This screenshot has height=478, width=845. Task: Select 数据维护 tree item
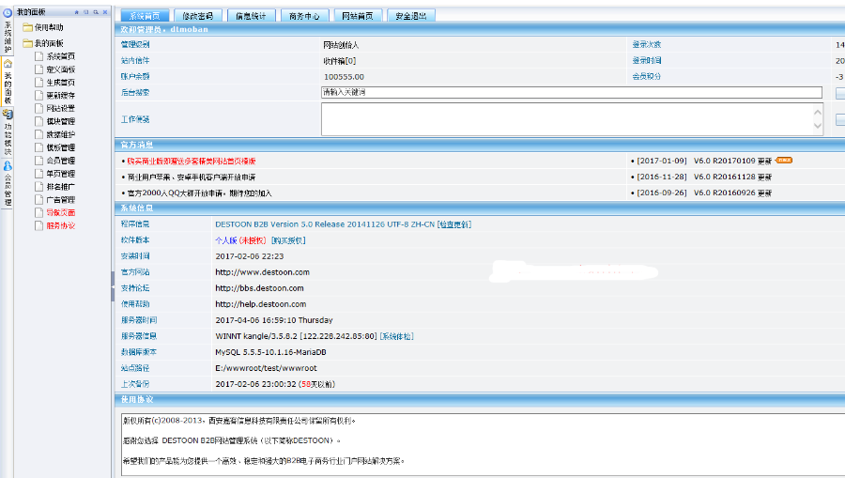[x=60, y=134]
